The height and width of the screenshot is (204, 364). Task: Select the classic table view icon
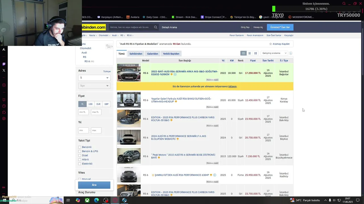click(243, 53)
